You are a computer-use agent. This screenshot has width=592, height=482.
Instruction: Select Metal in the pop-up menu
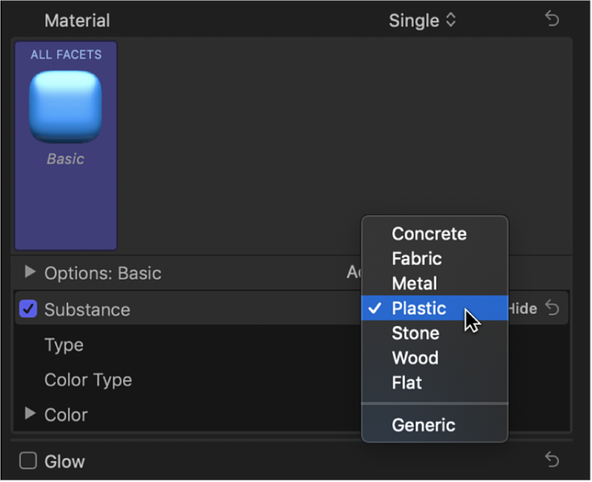coord(414,284)
